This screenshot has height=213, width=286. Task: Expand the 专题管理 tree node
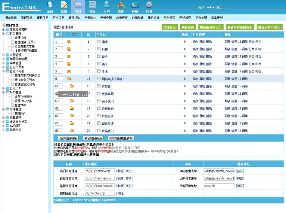click(3, 55)
